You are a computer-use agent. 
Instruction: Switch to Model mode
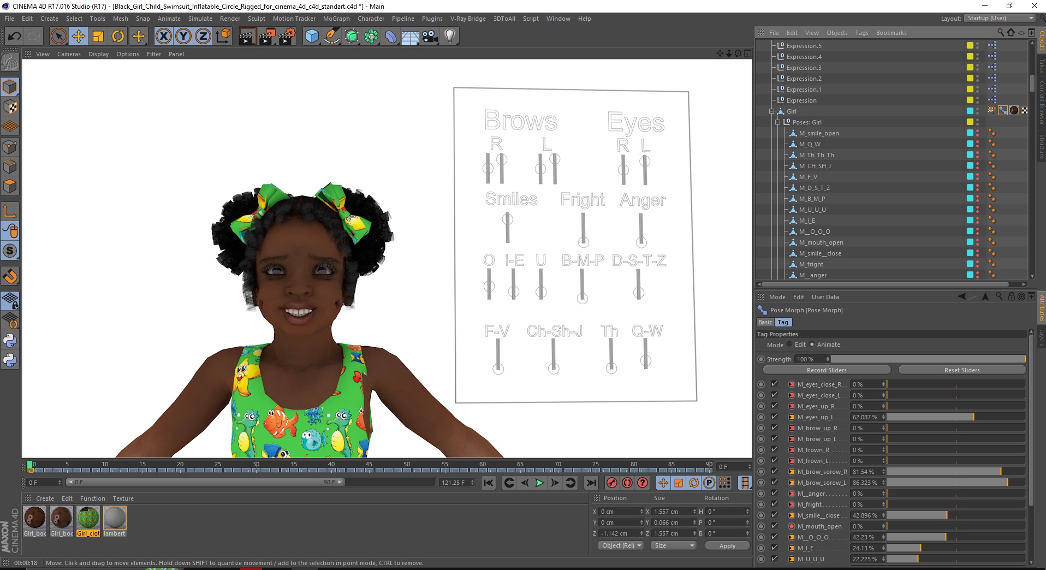tap(10, 87)
